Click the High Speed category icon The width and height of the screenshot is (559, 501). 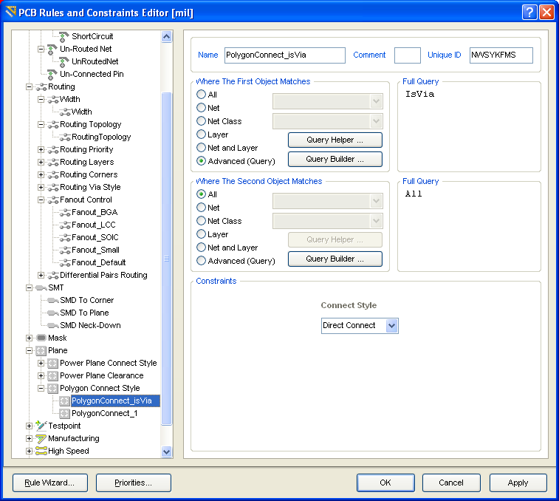pos(41,451)
